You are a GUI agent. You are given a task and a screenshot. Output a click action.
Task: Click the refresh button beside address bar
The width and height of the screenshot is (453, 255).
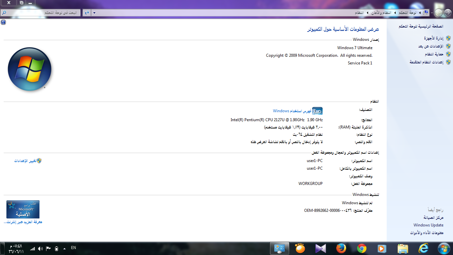(x=87, y=13)
